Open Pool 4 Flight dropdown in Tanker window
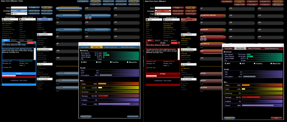The width and height of the screenshot is (287, 122). (45, 64)
